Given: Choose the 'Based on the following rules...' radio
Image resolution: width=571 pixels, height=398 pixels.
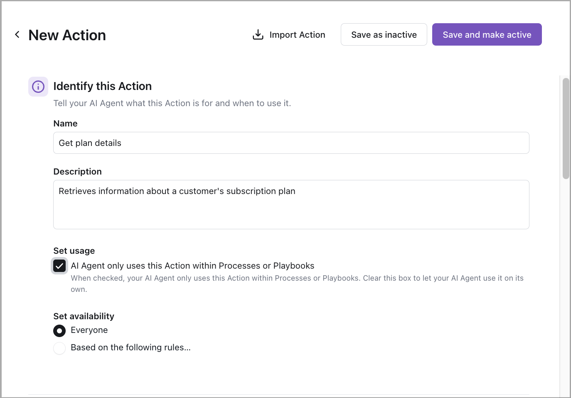Looking at the screenshot, I should click(59, 348).
